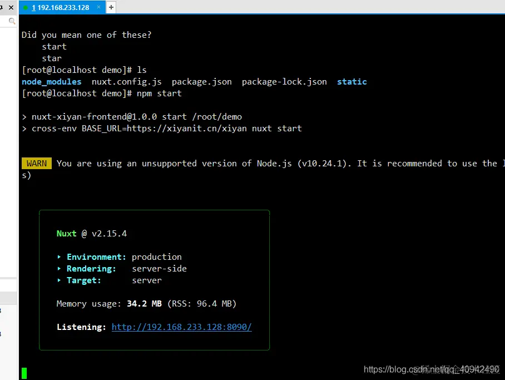Image resolution: width=505 pixels, height=380 pixels.
Task: Click the 'Listening:' label
Action: click(x=81, y=327)
